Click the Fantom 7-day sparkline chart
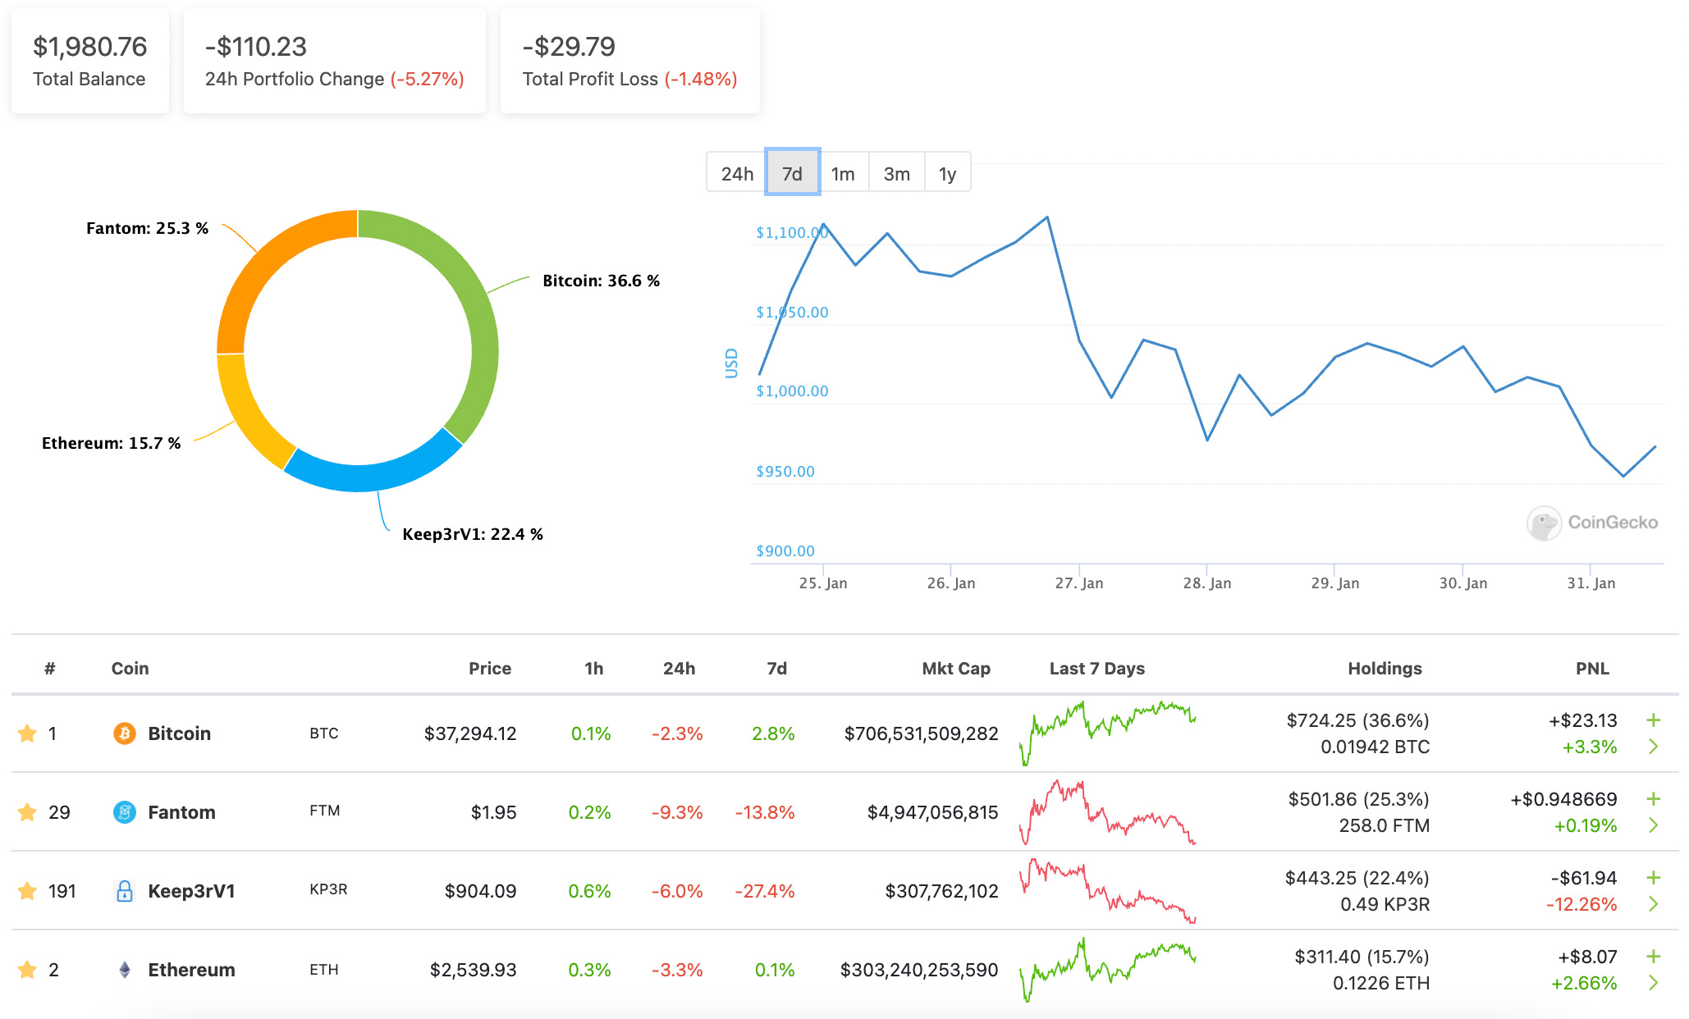1689x1019 pixels. click(1107, 811)
